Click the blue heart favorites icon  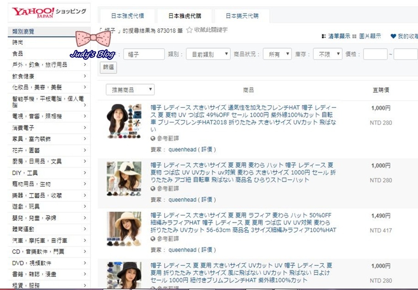pyautogui.click(x=393, y=36)
